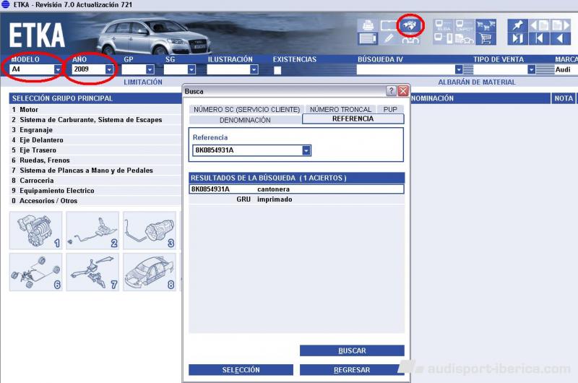Click the LIMITACIÓN label
This screenshot has height=383, width=578.
coord(143,82)
